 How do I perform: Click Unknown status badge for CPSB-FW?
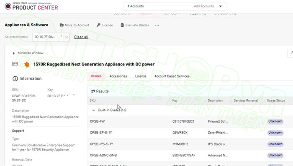coord(275,121)
